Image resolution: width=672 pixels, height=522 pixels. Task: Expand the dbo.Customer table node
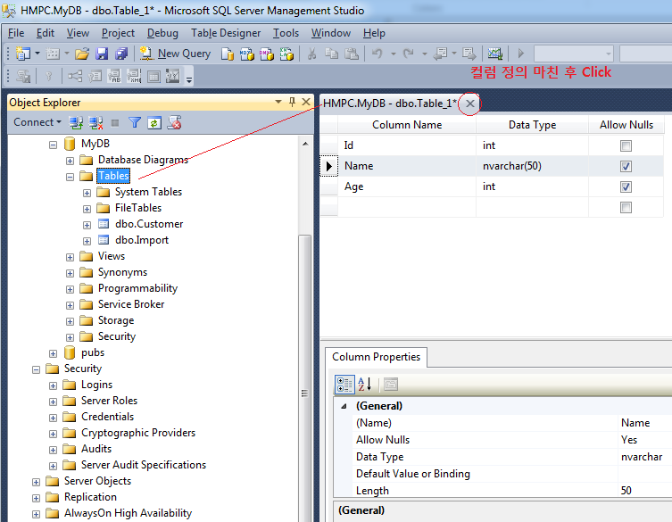[x=87, y=224]
